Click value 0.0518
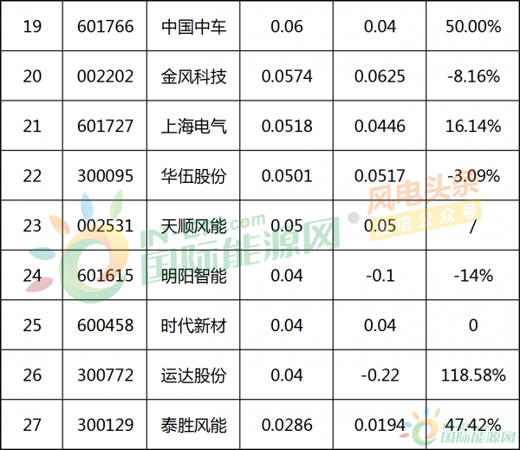The height and width of the screenshot is (450, 520). 287,126
